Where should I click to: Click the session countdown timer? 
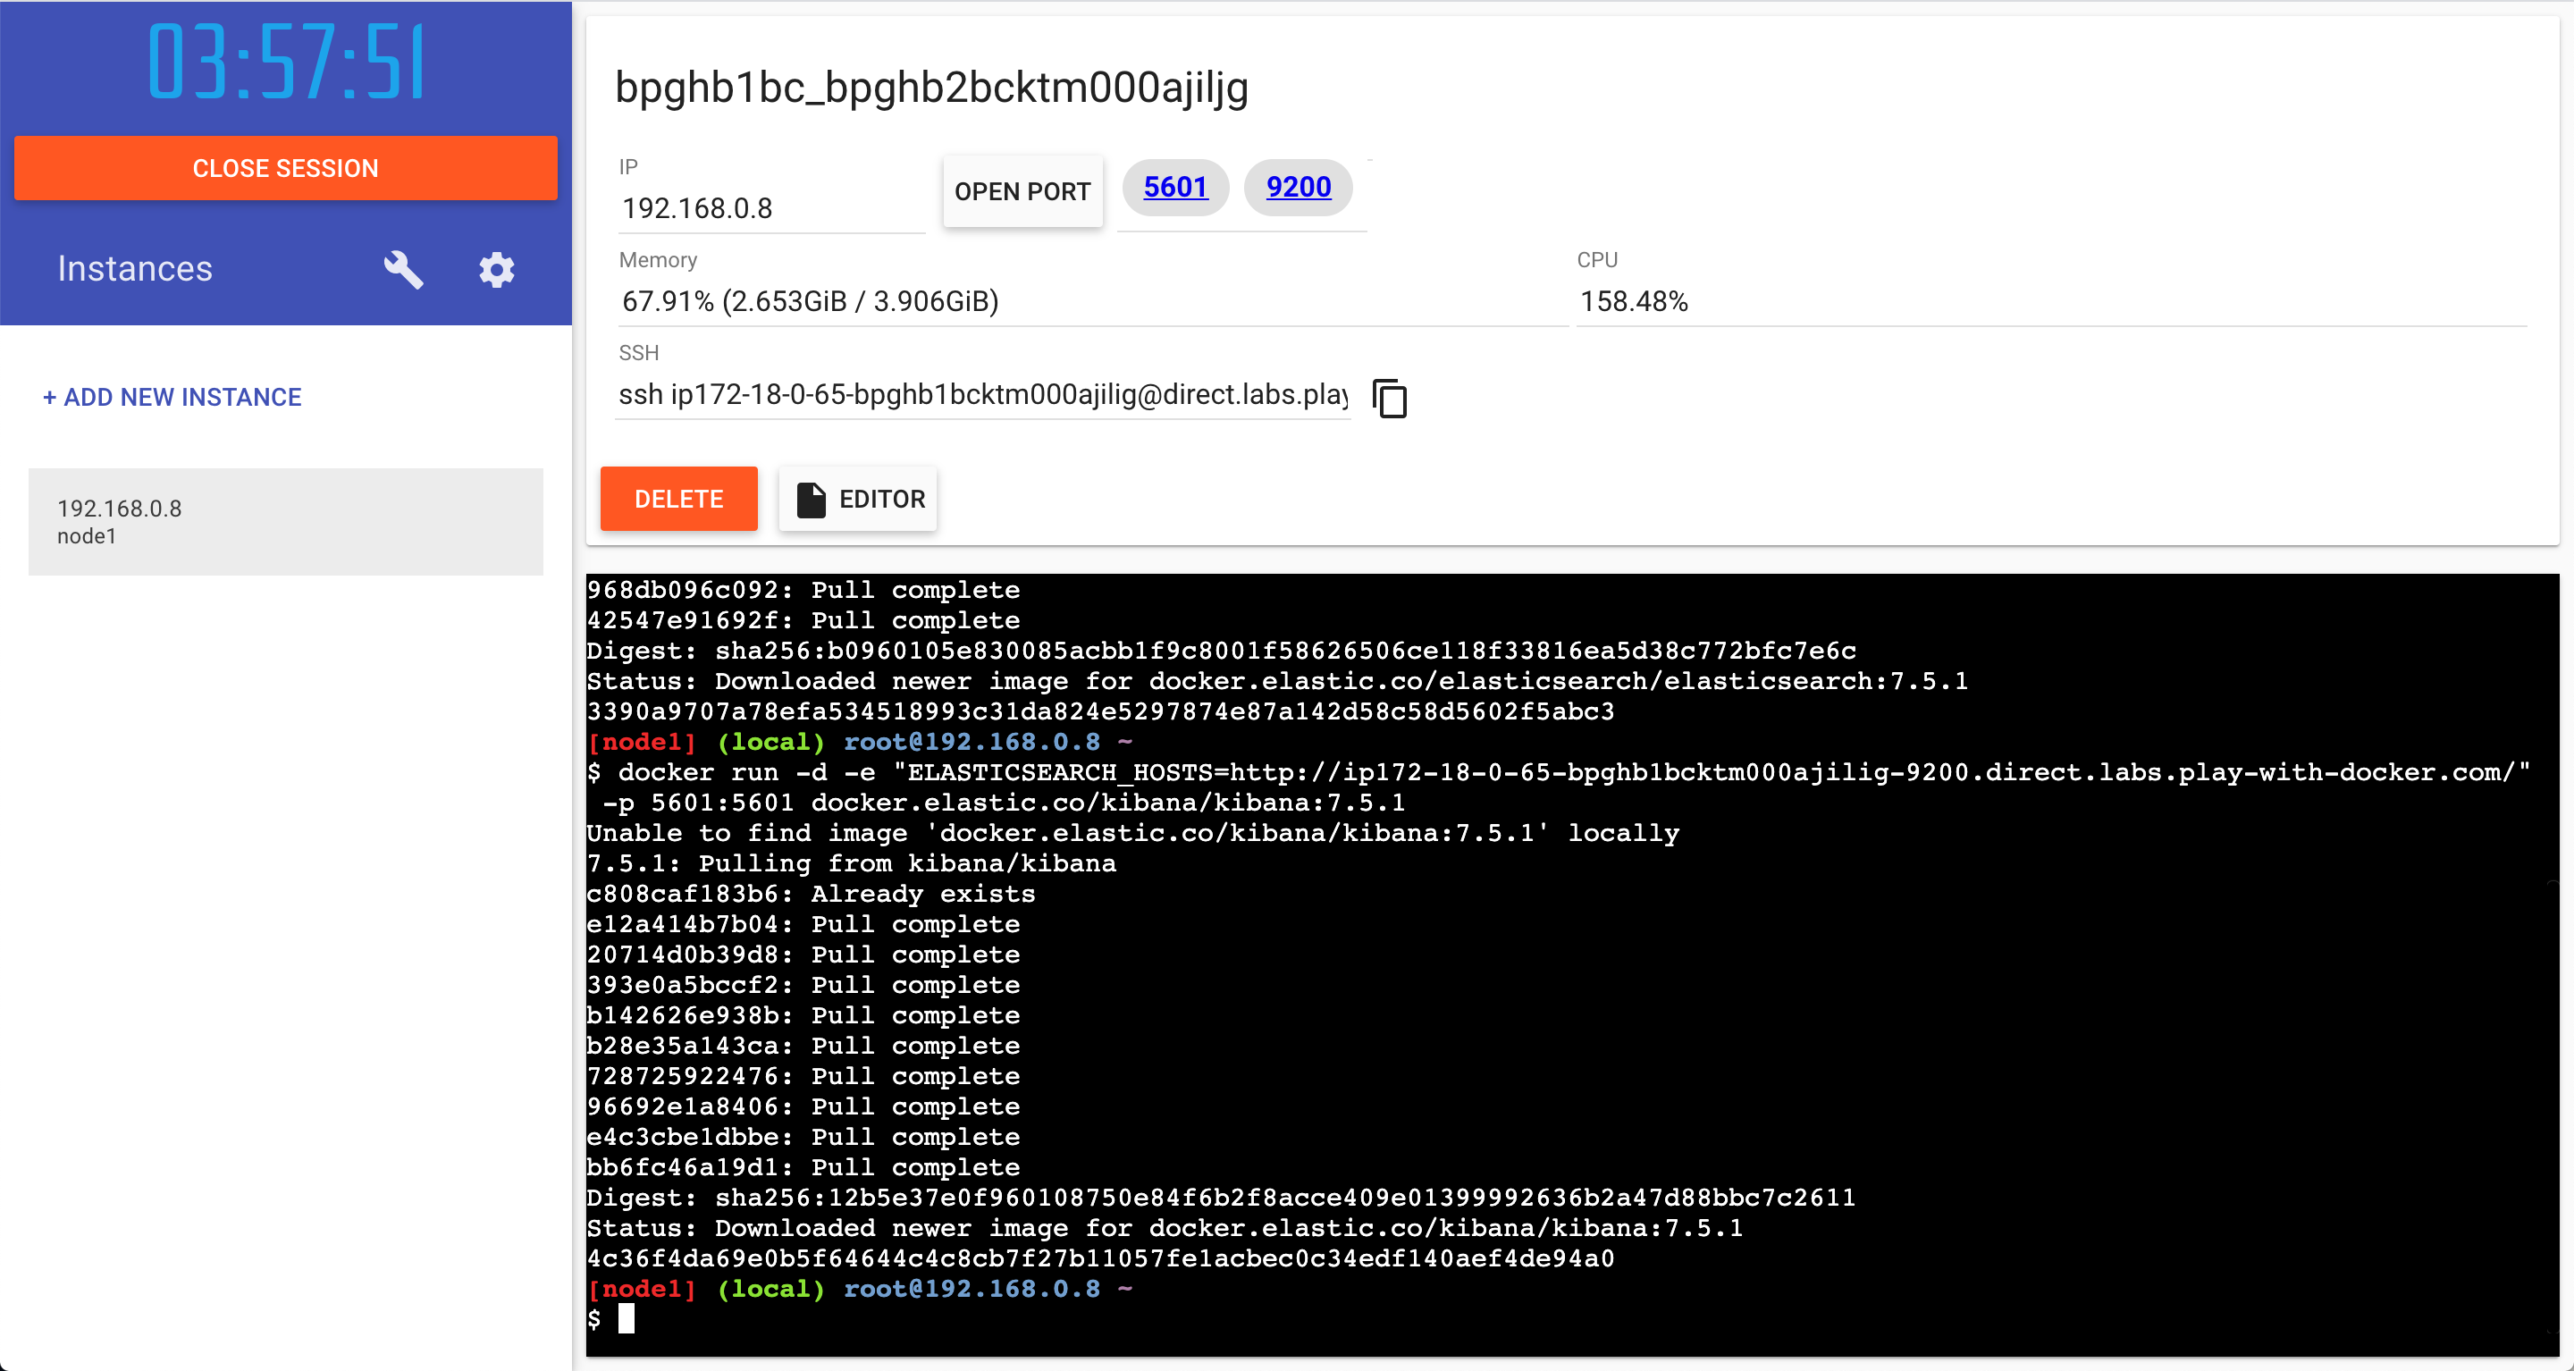(285, 62)
